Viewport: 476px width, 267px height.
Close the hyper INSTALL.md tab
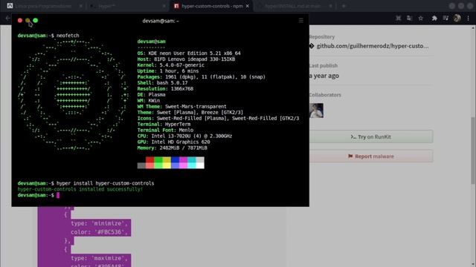point(330,6)
